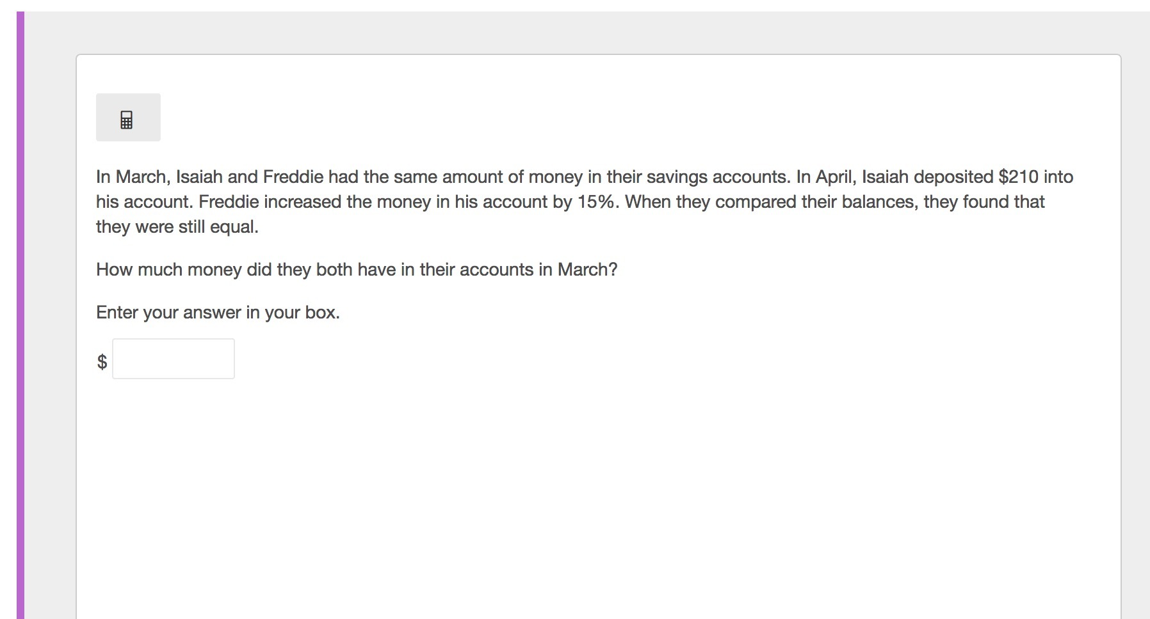The image size is (1150, 619).
Task: Click the blank white area below the answer box
Action: point(576,499)
